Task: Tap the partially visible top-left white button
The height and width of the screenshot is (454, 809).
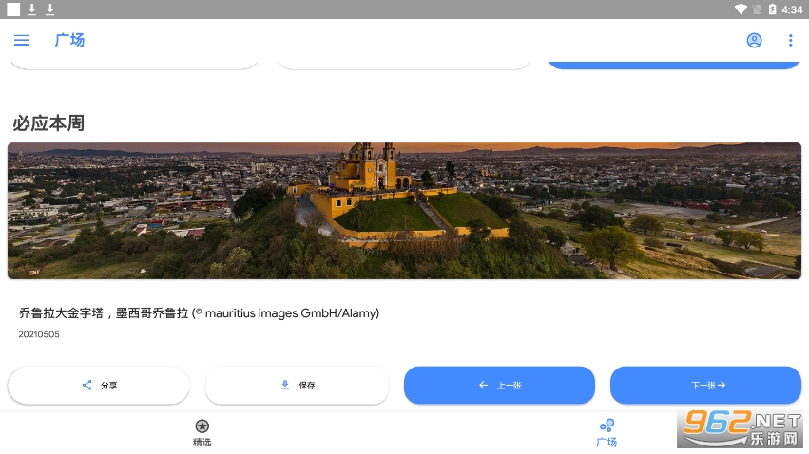Action: 134,64
